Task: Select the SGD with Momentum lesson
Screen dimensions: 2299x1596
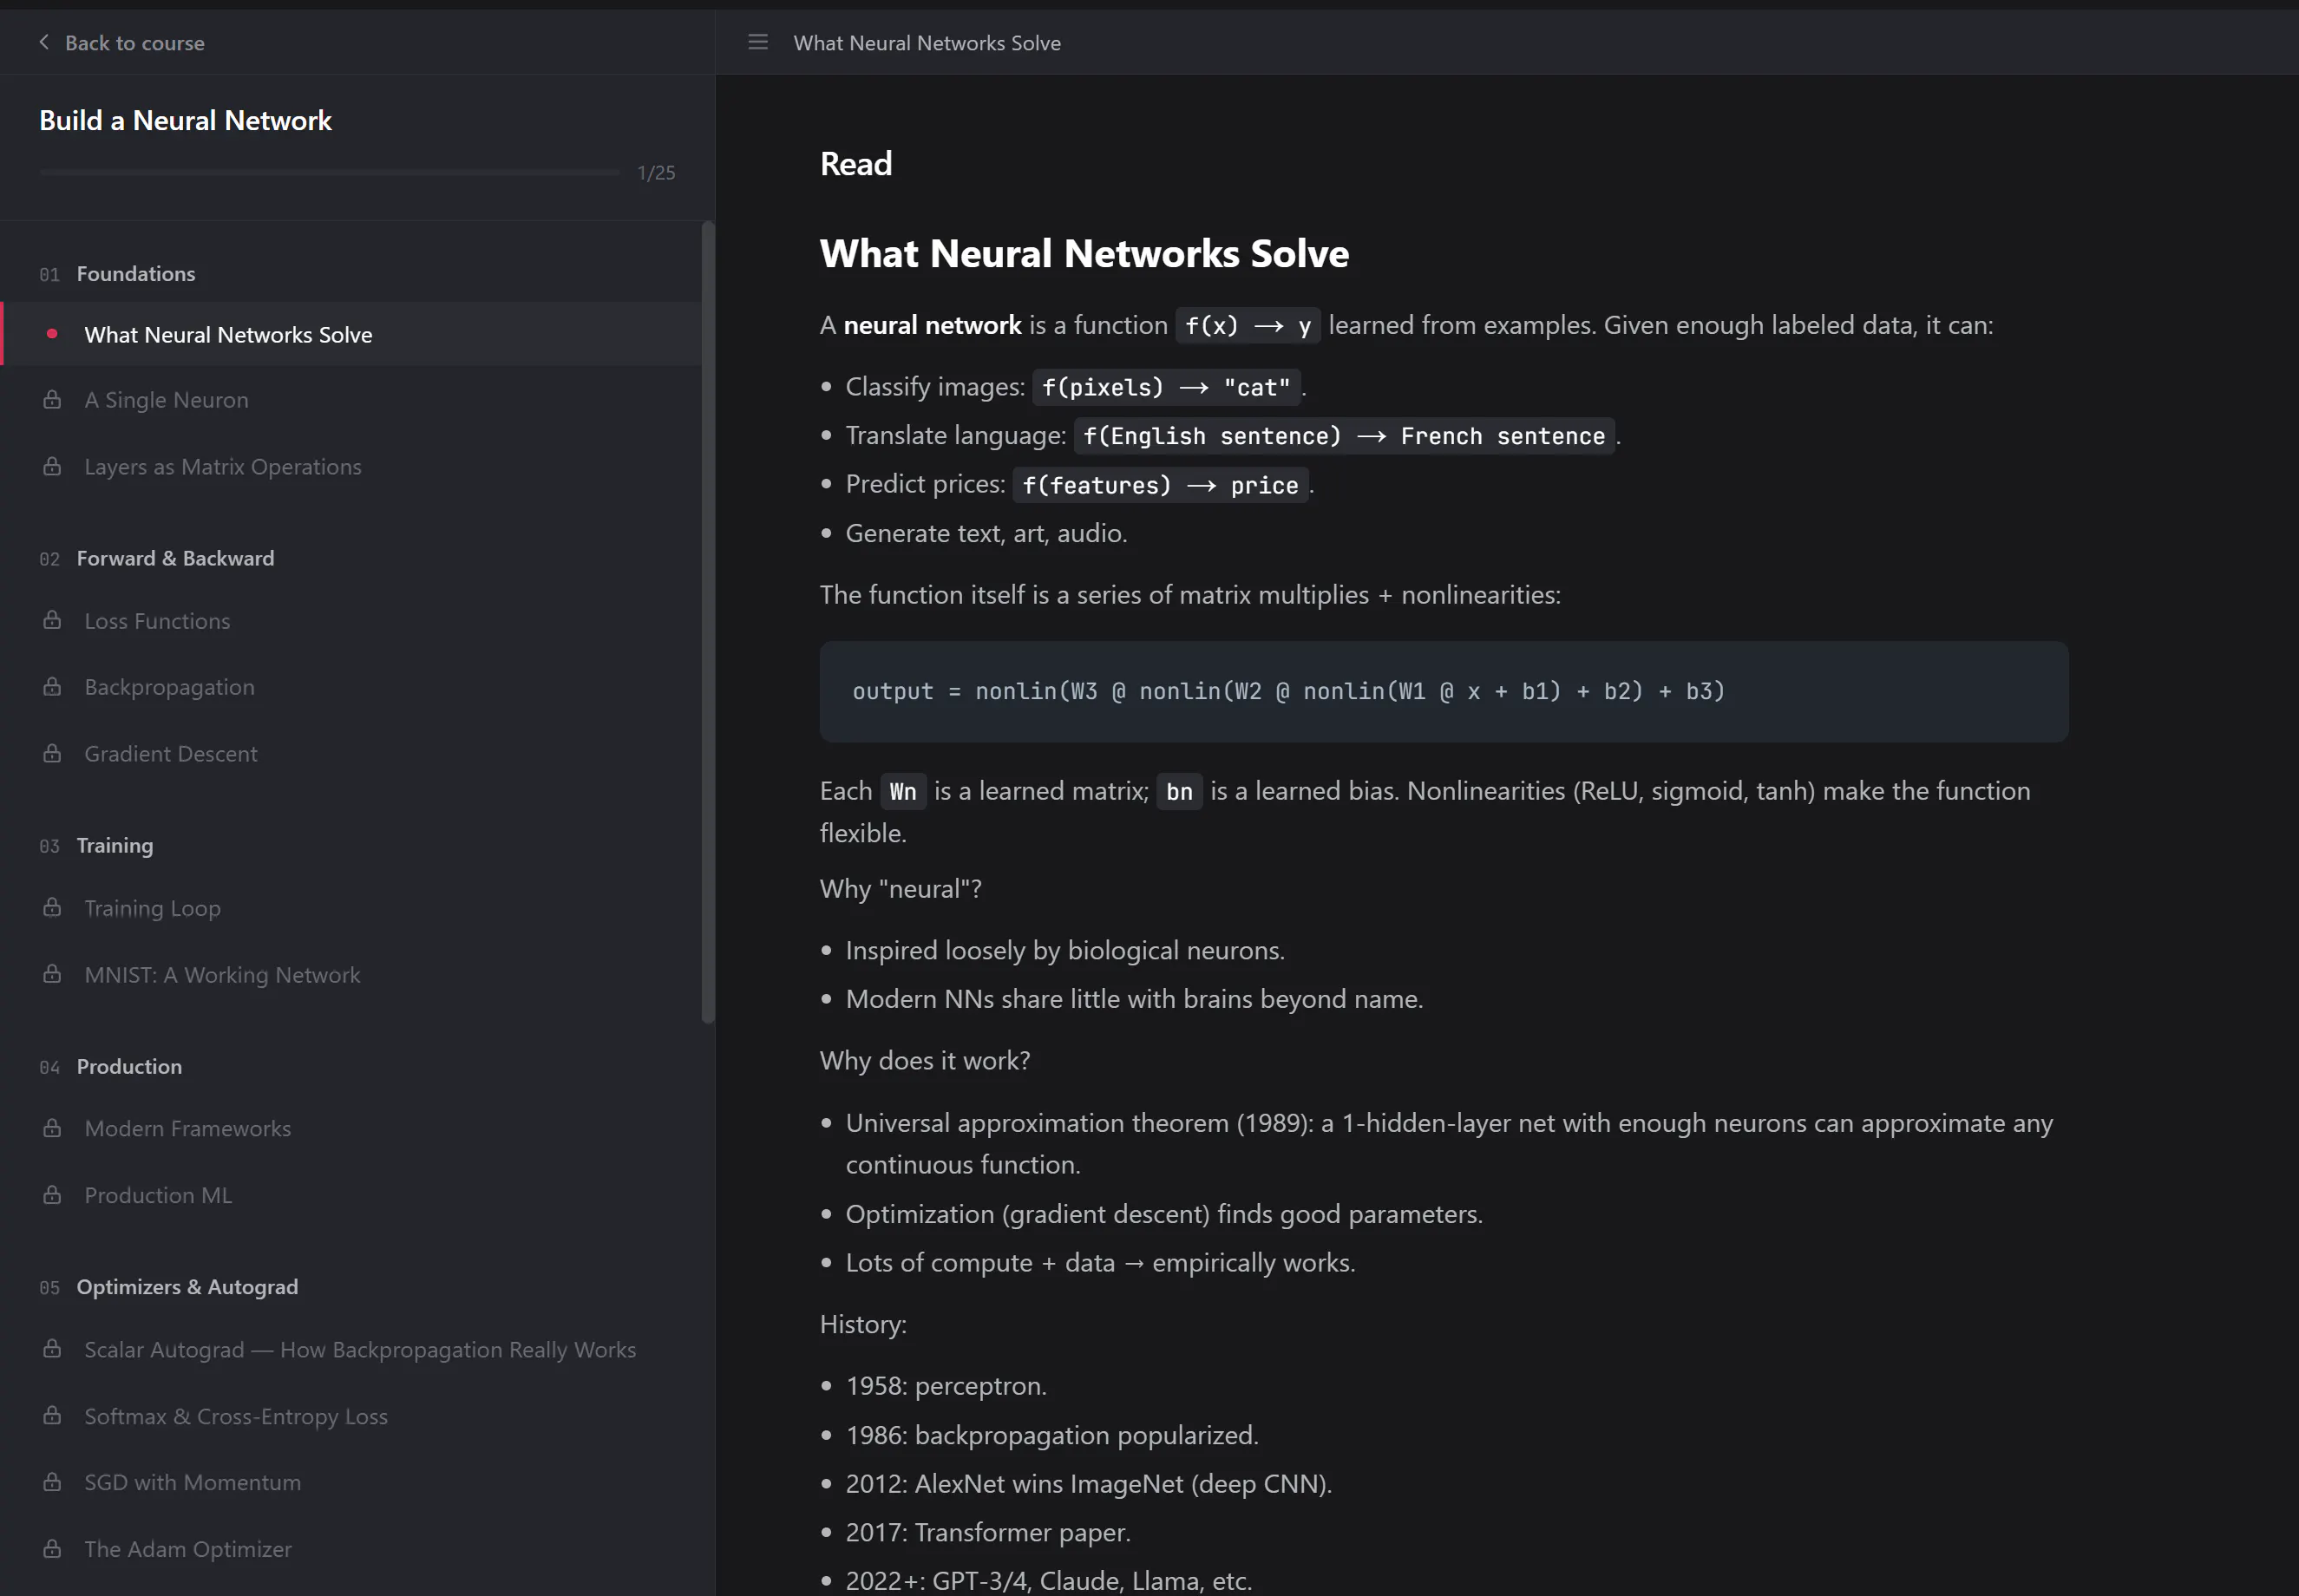Action: (351, 1483)
